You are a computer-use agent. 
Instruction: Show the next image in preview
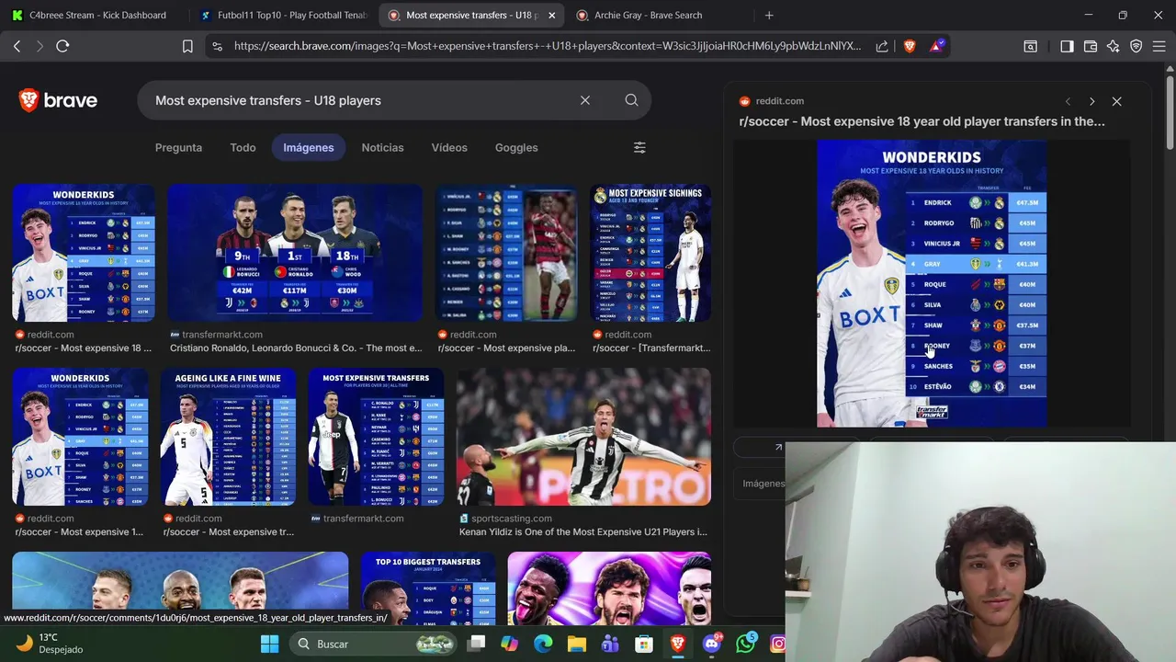coord(1091,101)
